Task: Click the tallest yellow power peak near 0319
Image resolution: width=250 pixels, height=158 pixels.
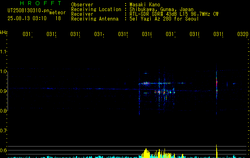Action: point(217,151)
